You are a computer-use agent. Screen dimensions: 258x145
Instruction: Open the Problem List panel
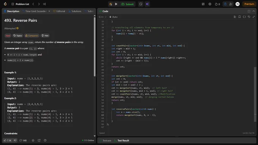(20, 4)
